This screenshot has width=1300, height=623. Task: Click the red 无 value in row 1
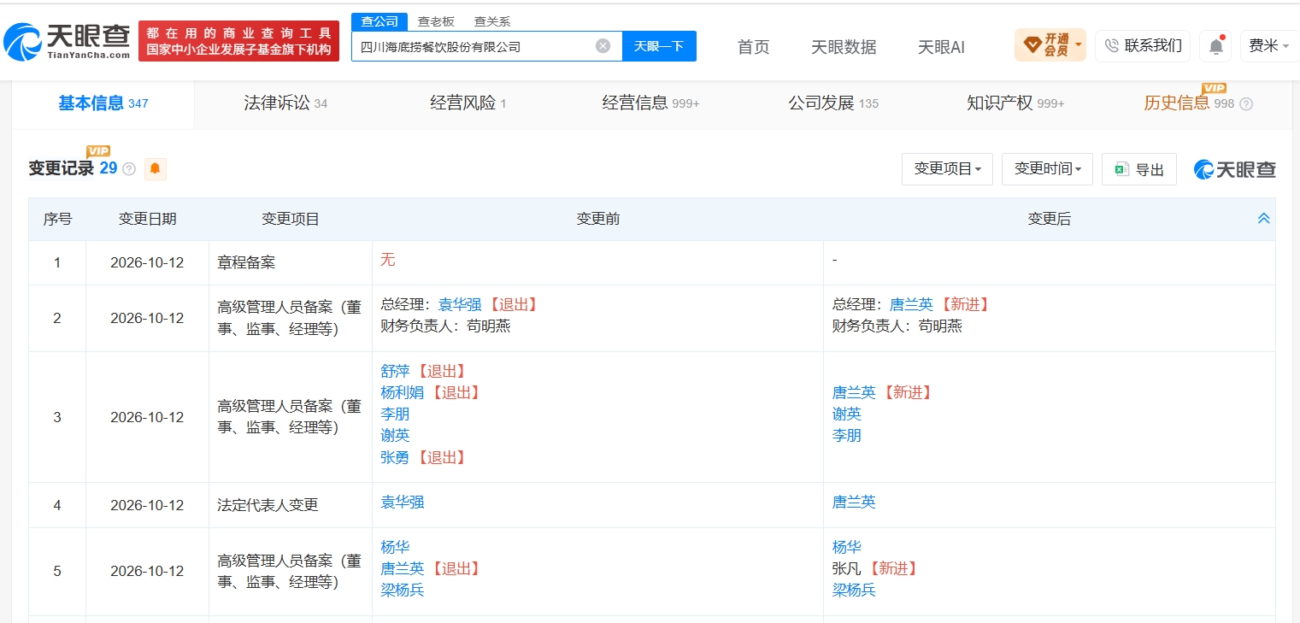click(388, 260)
